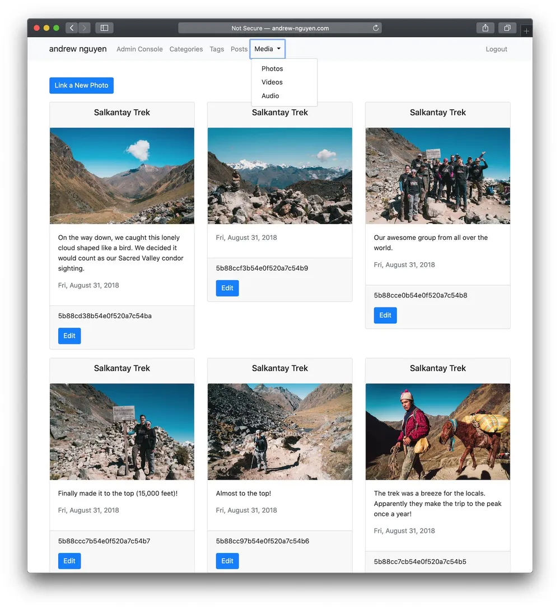Image resolution: width=560 pixels, height=609 pixels.
Task: Edit the photo with ID ending c54b8
Action: (x=385, y=315)
